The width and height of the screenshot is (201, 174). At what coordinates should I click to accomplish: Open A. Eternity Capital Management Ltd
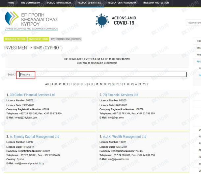[x=35, y=137]
